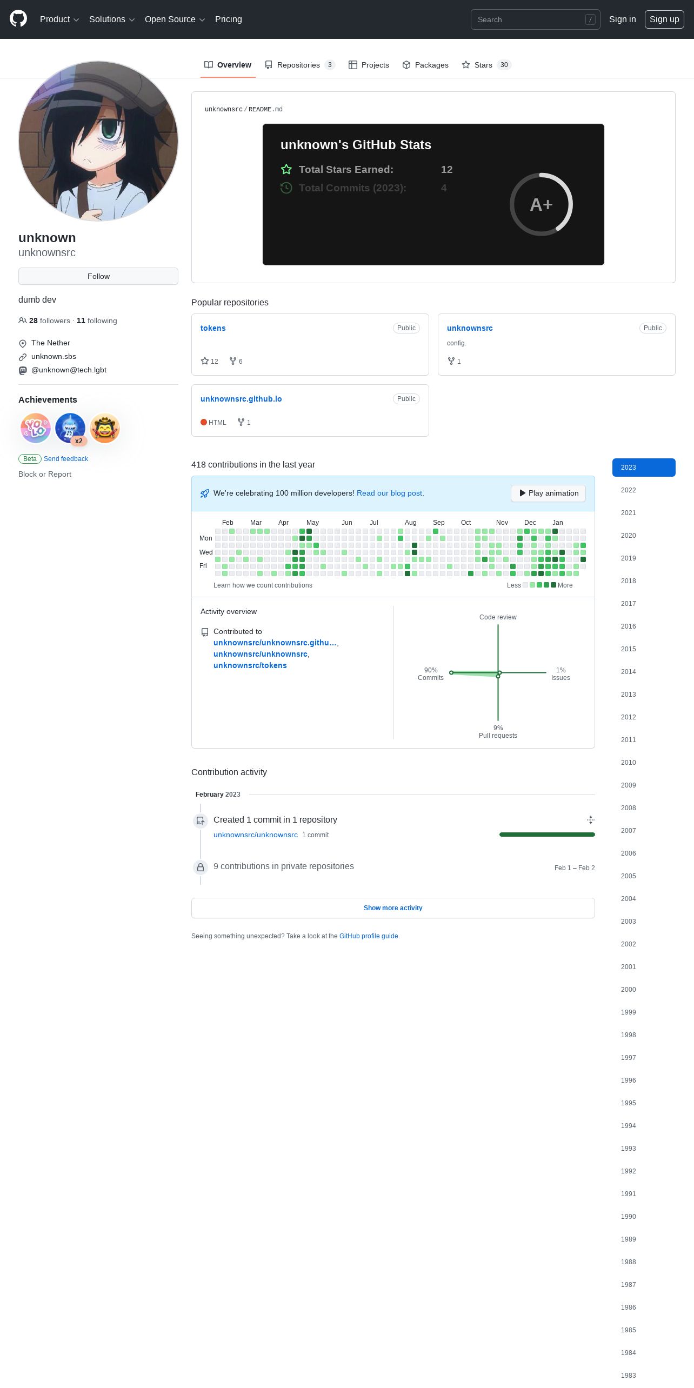Screen dimensions: 694x1388
Task: Follow the user unknown
Action: (98, 276)
